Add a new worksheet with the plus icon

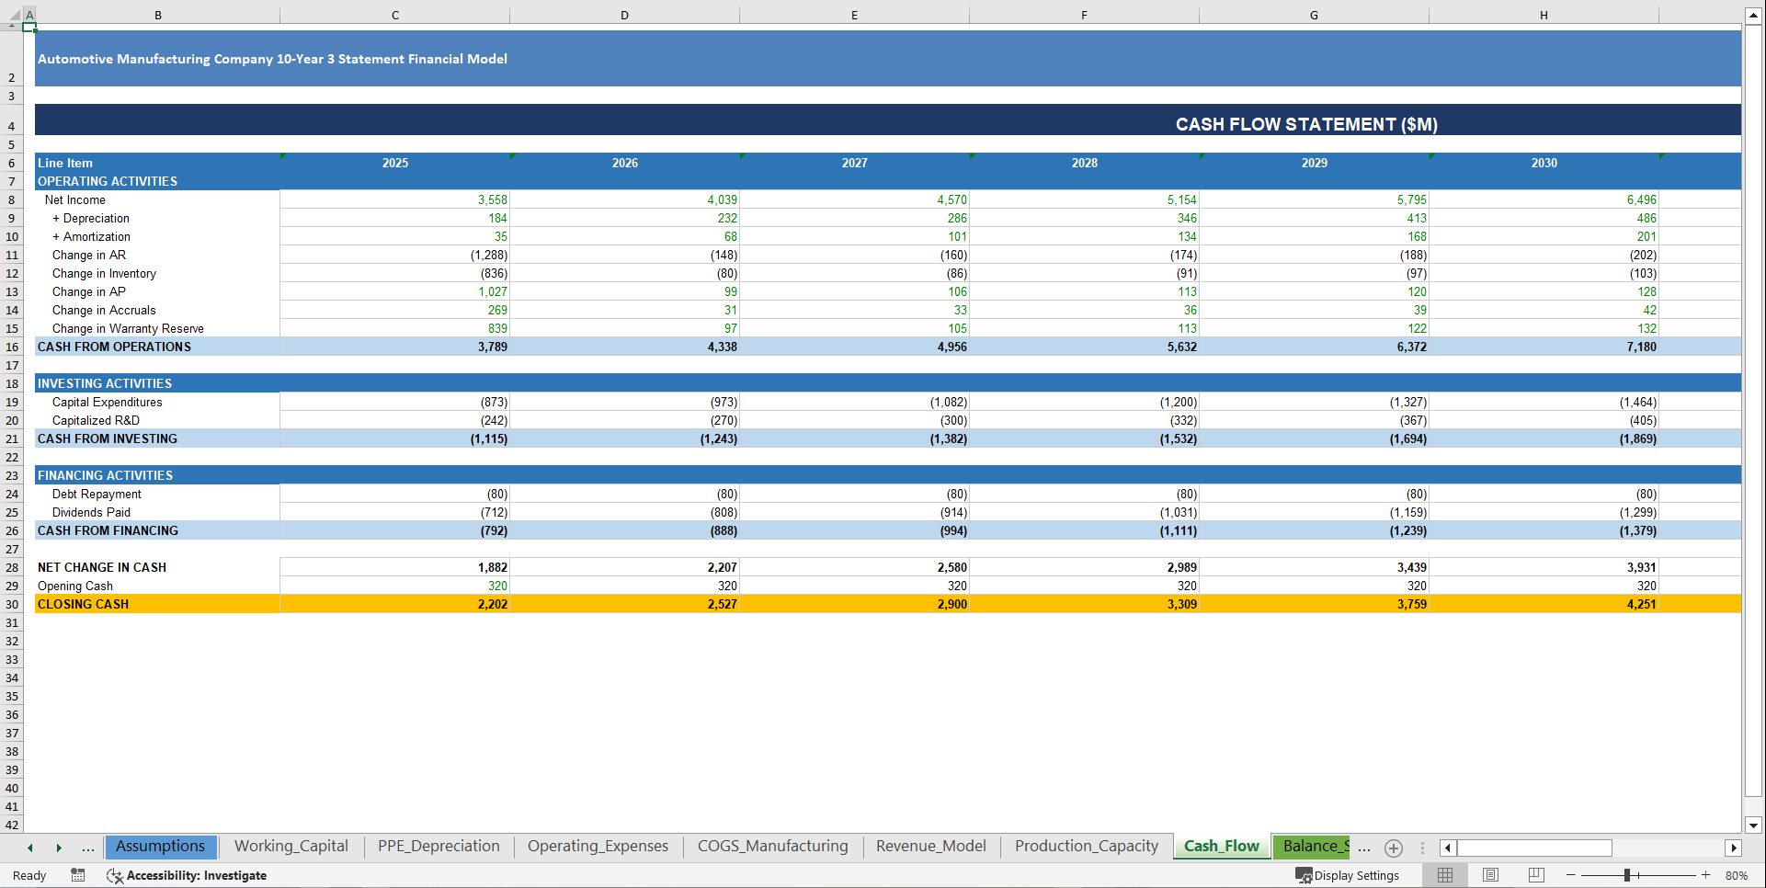(x=1393, y=848)
